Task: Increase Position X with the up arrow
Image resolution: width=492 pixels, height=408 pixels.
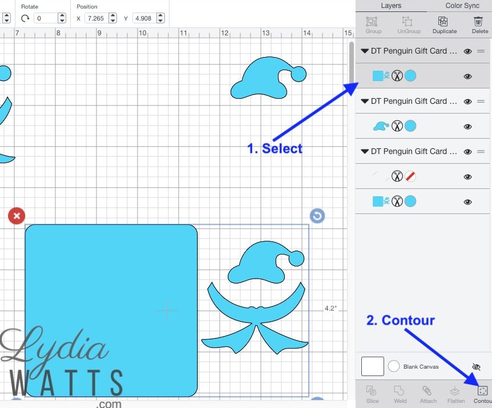Action: pyautogui.click(x=112, y=15)
